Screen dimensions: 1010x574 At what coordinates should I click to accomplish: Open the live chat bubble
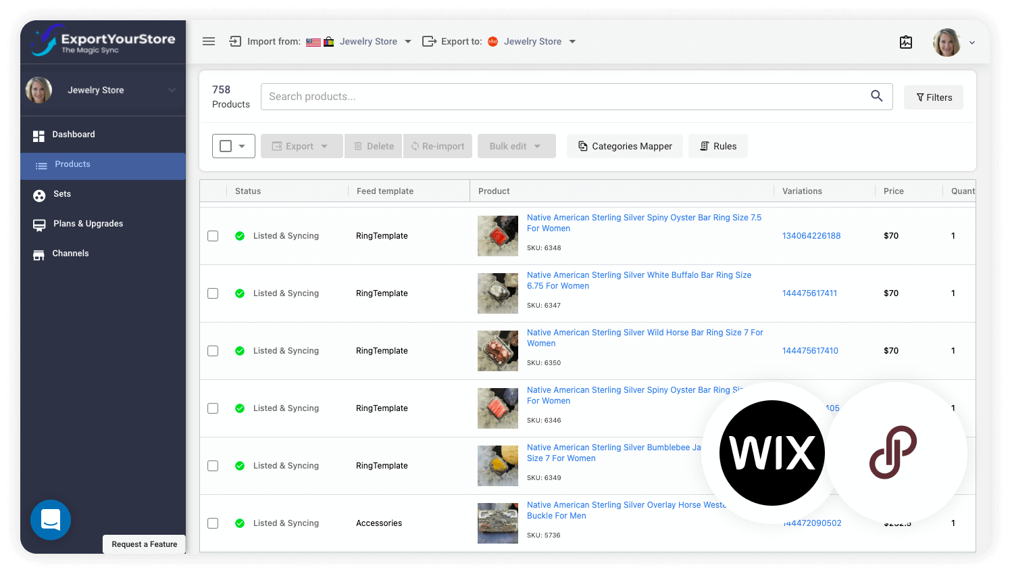[51, 520]
